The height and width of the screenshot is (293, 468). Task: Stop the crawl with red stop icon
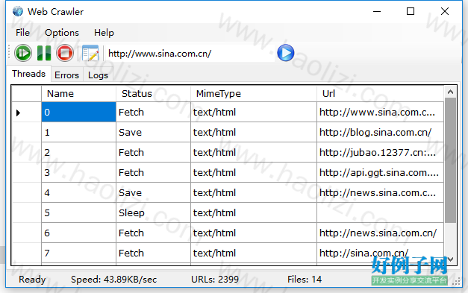(65, 53)
